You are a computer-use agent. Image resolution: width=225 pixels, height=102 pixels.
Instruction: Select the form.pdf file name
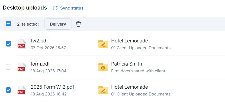40,64
